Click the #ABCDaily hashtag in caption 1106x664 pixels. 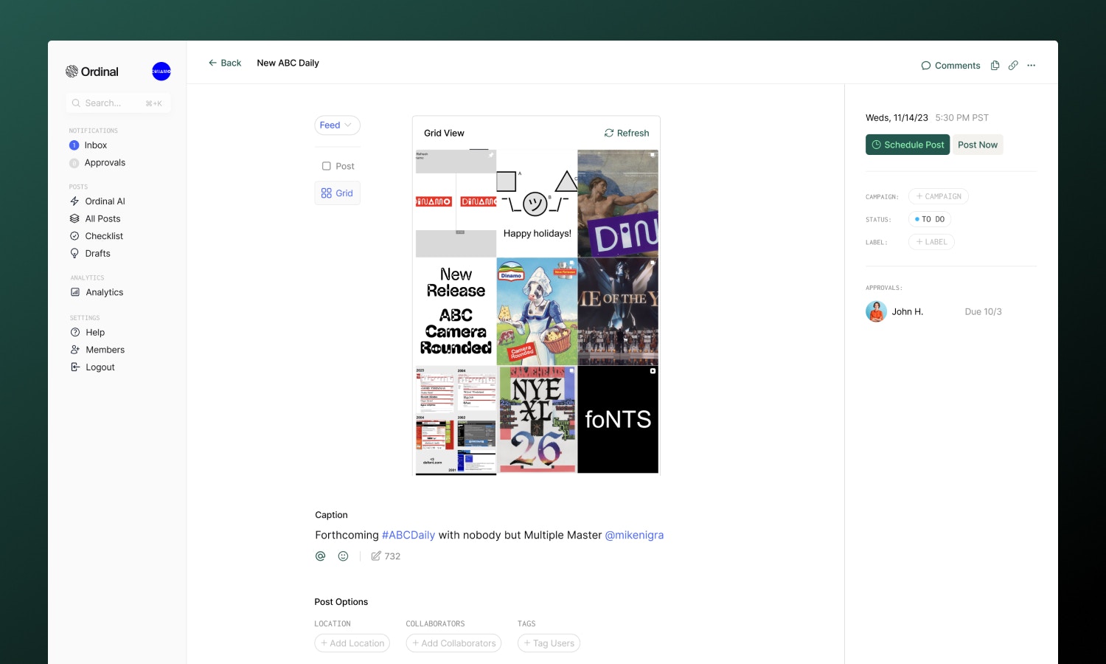pyautogui.click(x=408, y=536)
